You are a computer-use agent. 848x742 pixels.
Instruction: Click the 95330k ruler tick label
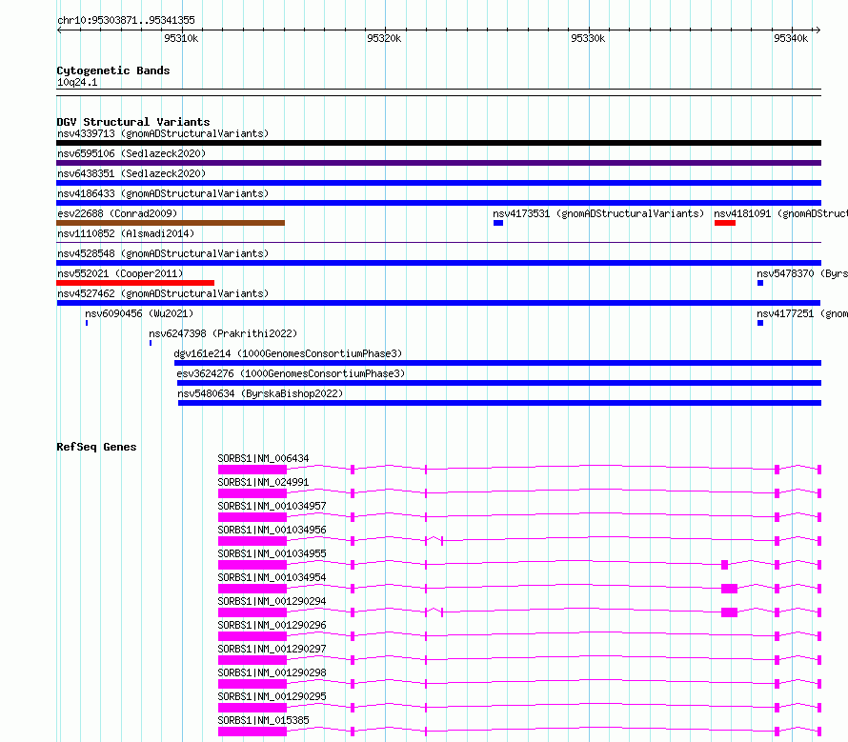pyautogui.click(x=588, y=38)
